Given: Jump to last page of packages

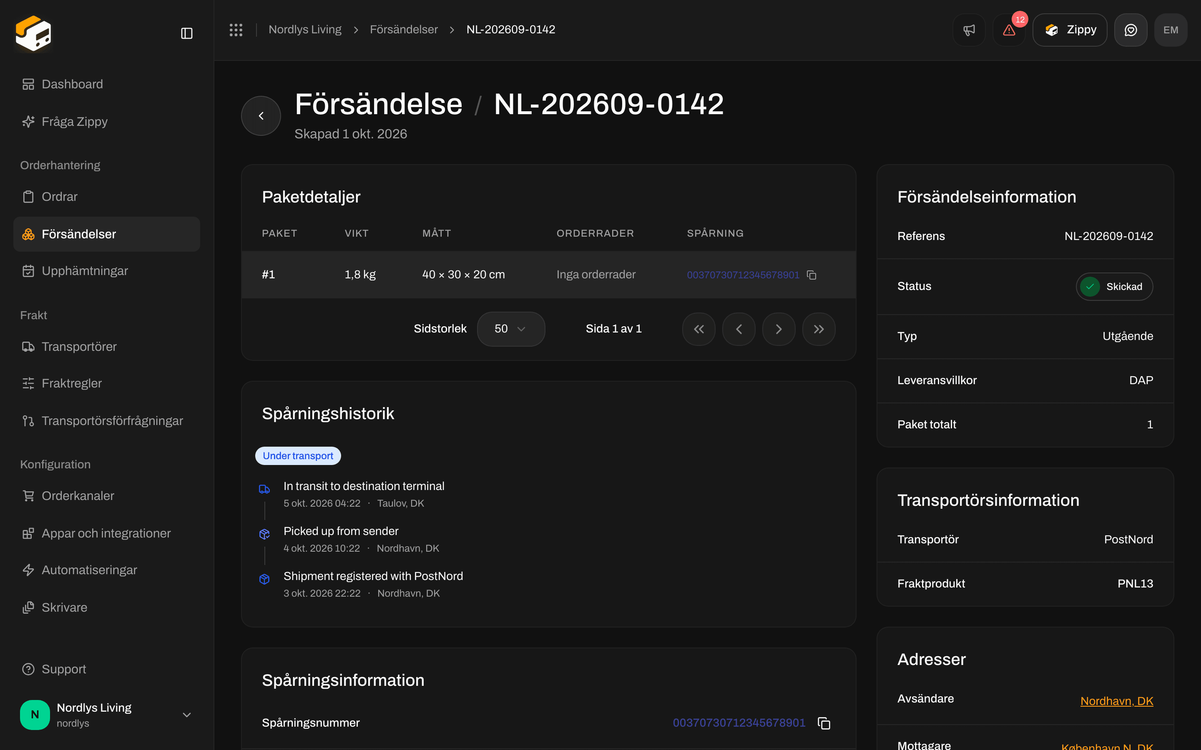Looking at the screenshot, I should [819, 329].
